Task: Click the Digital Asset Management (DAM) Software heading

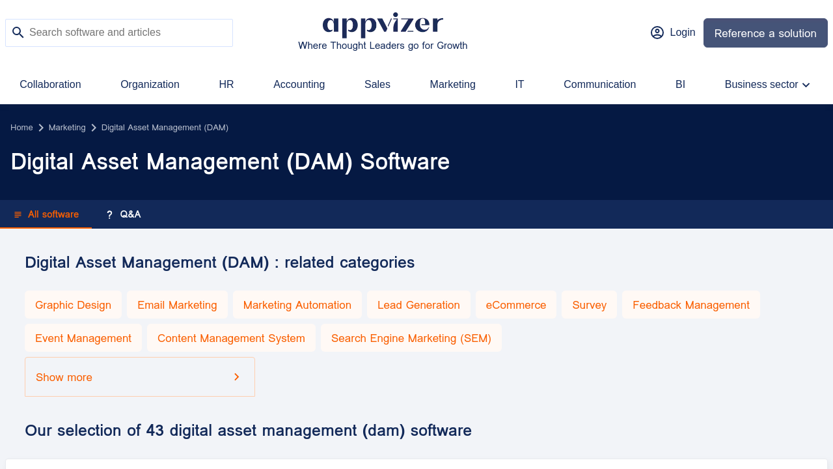Action: point(230,162)
